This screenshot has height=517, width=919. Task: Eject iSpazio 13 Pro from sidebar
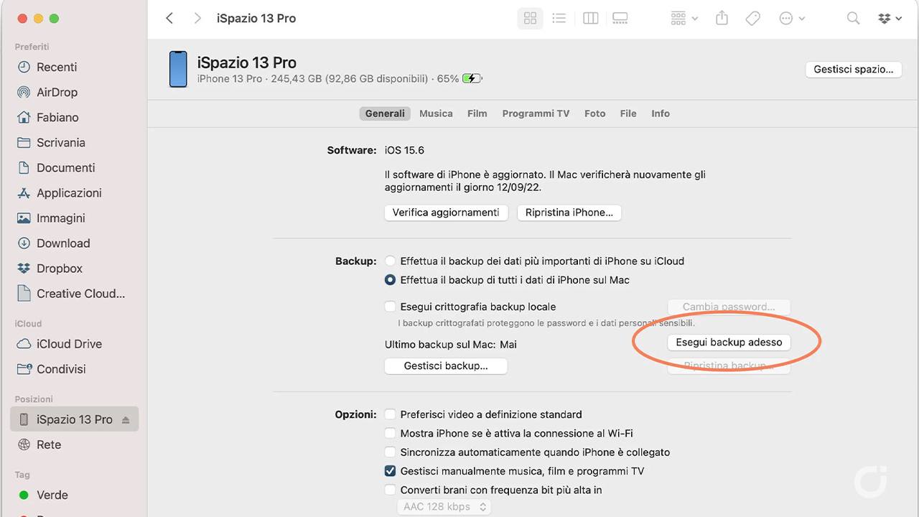point(126,420)
